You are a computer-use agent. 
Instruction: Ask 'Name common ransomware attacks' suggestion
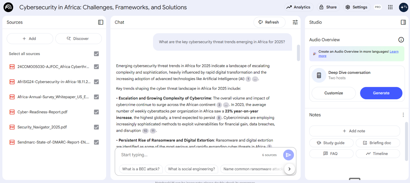tap(252, 169)
